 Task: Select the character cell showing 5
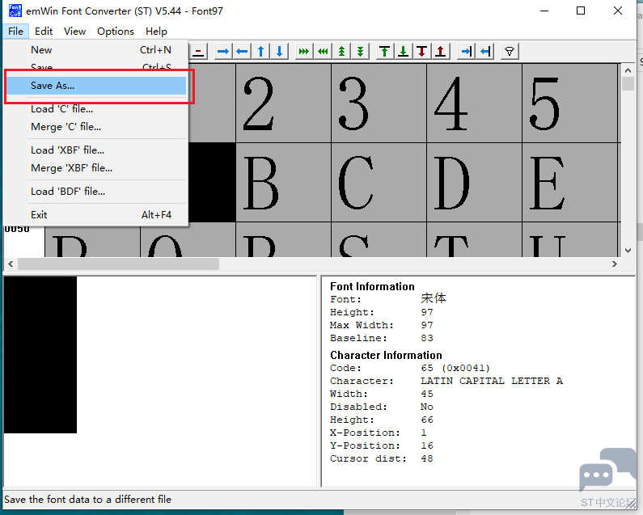(570, 103)
